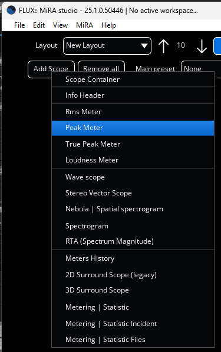Select Metering Statistic Incident entry
The height and width of the screenshot is (352, 221).
[x=133, y=324]
